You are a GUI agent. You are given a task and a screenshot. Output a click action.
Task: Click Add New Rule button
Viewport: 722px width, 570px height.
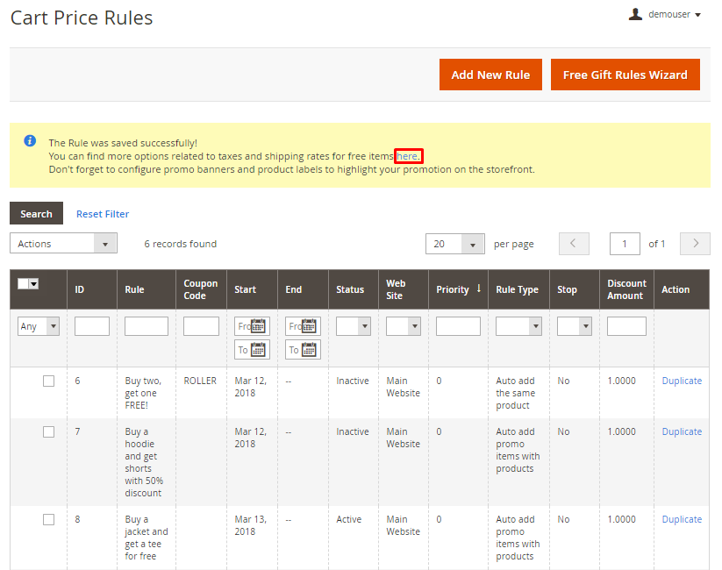[490, 75]
